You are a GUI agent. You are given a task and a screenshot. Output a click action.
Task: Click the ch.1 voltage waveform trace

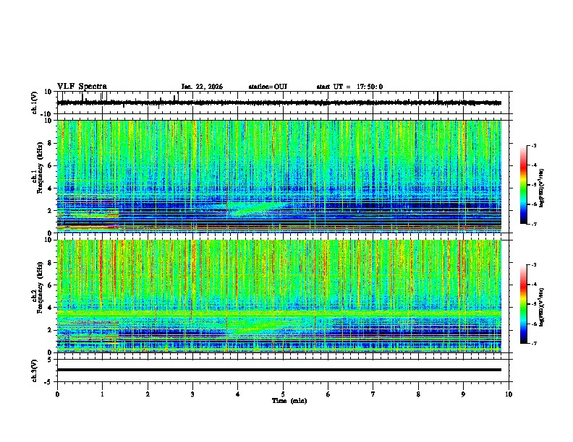coord(279,103)
